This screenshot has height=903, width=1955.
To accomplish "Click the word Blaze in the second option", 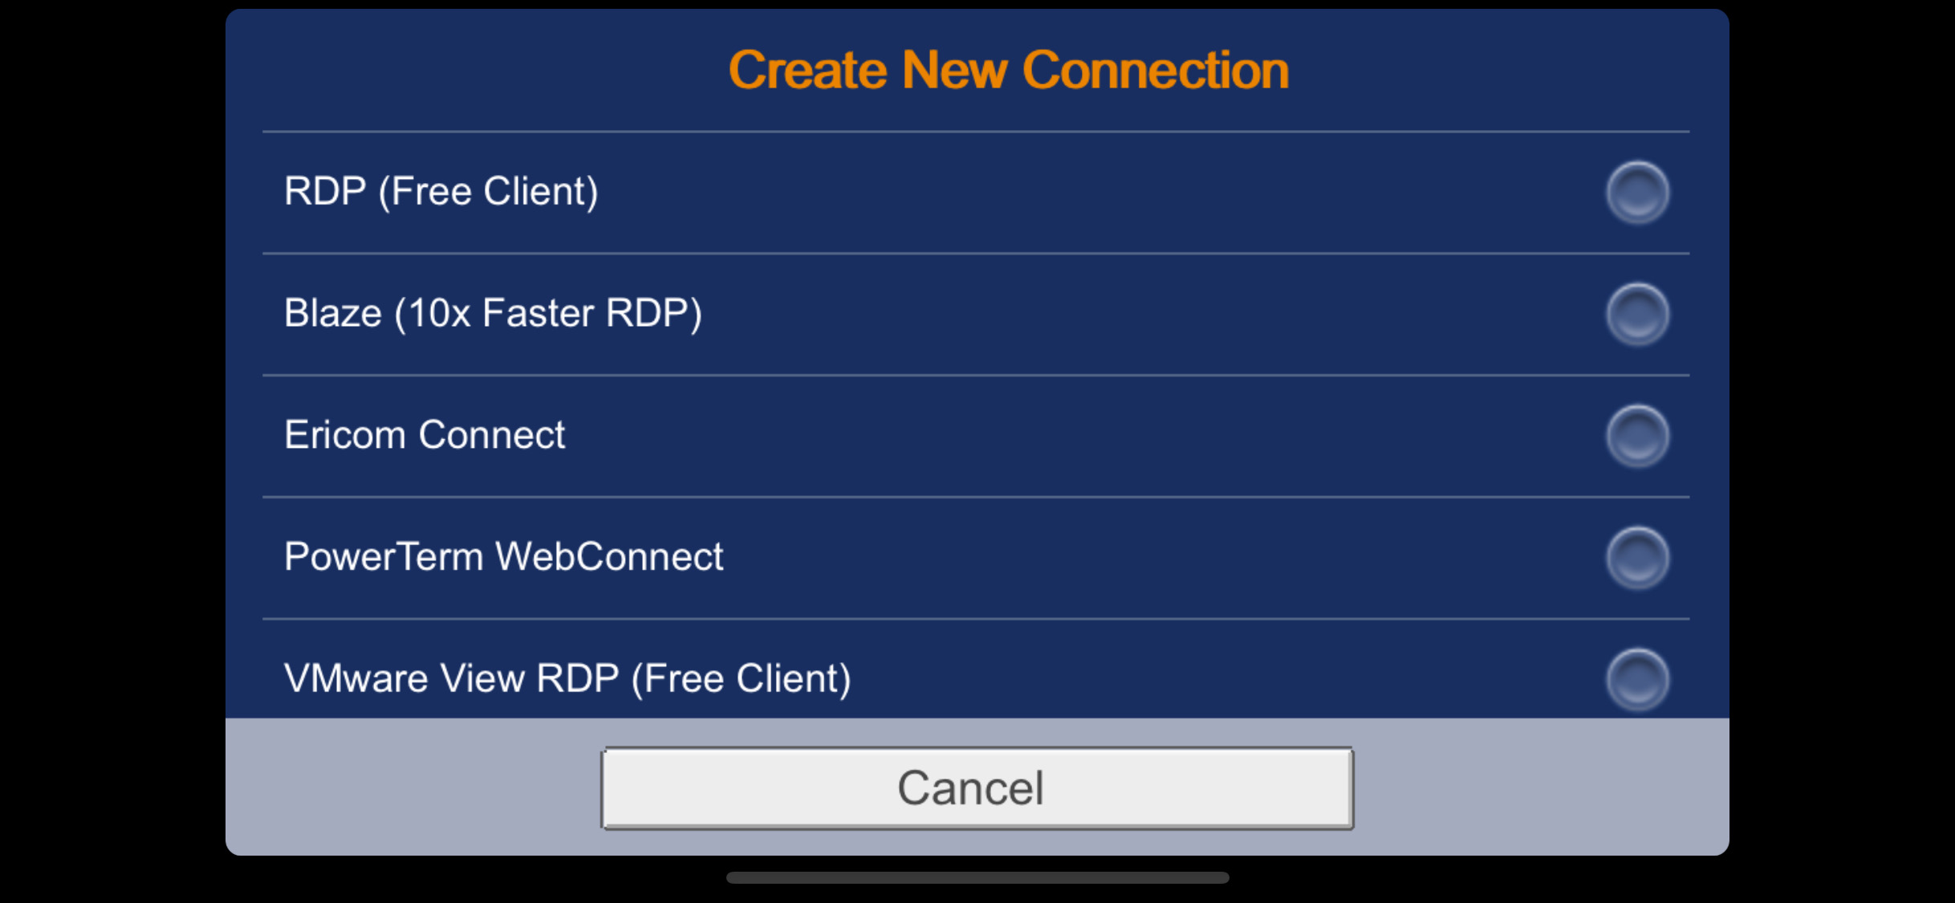I will point(332,313).
